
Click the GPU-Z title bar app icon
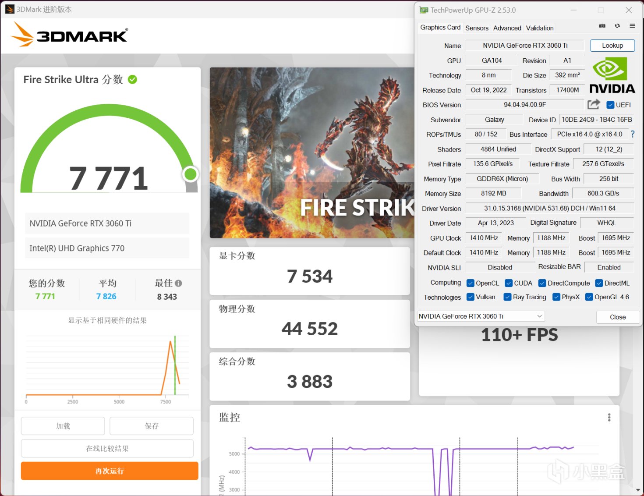tap(424, 10)
